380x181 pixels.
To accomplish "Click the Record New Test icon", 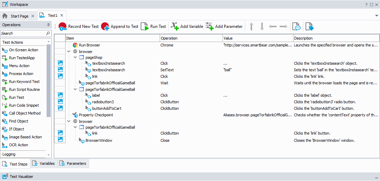I will point(63,26).
